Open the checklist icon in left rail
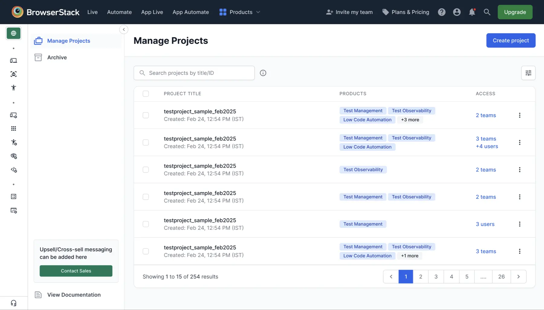The height and width of the screenshot is (310, 544). pos(14,197)
